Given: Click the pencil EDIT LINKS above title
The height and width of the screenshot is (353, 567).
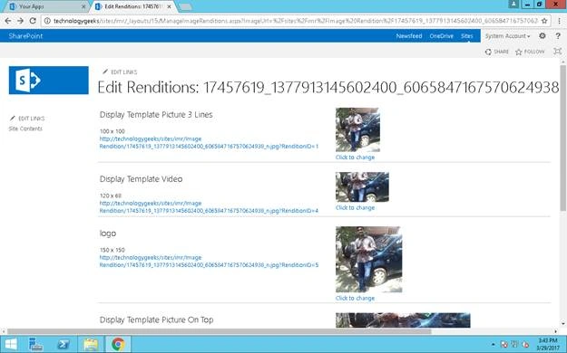Looking at the screenshot, I should pyautogui.click(x=120, y=72).
